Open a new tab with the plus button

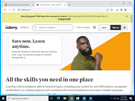point(69,5)
